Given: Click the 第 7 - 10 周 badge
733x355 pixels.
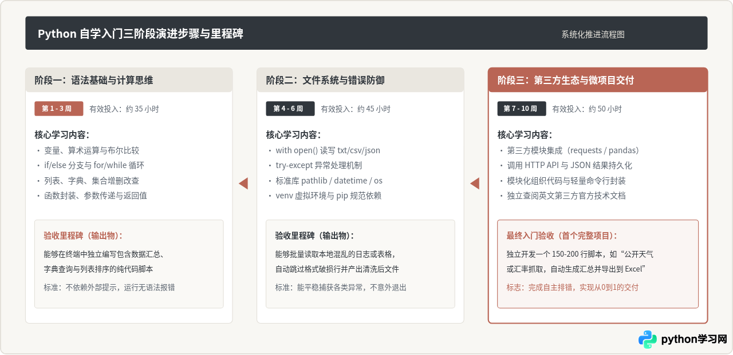Looking at the screenshot, I should click(522, 109).
